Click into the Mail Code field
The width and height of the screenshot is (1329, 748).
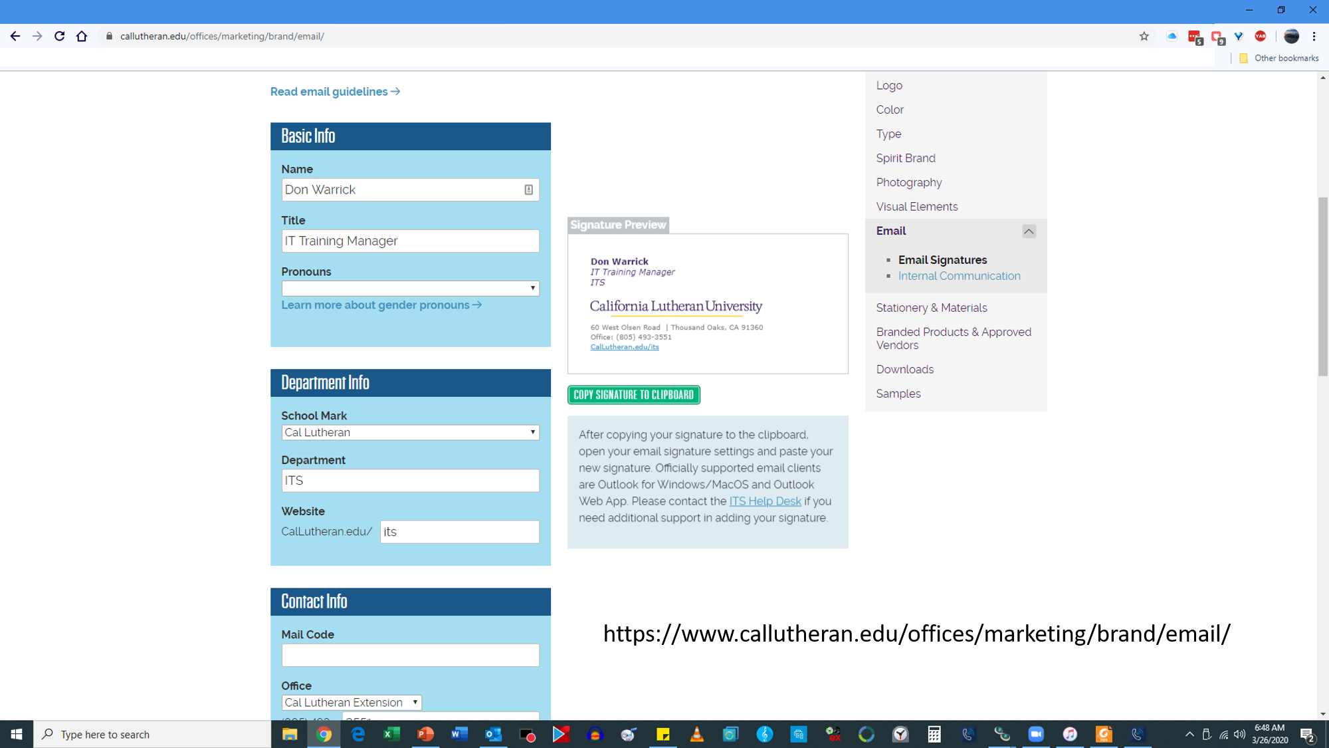[x=410, y=655]
